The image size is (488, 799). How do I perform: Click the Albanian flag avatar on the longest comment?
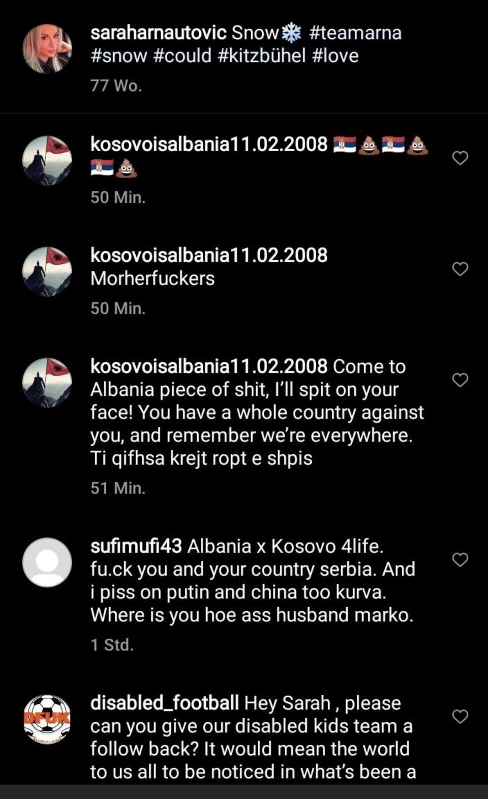[x=49, y=379]
